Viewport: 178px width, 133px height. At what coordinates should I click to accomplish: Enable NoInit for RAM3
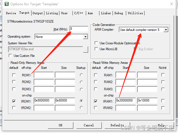point(163,89)
